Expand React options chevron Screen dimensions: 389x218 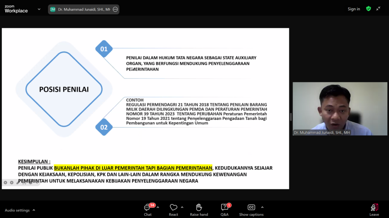click(x=182, y=207)
